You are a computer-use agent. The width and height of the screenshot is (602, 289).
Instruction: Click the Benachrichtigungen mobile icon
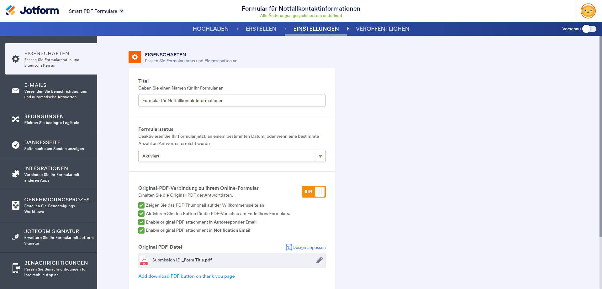point(16,268)
